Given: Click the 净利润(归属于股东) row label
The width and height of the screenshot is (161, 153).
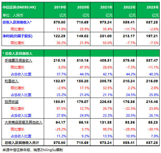Looking at the screenshot, I should (18, 36).
